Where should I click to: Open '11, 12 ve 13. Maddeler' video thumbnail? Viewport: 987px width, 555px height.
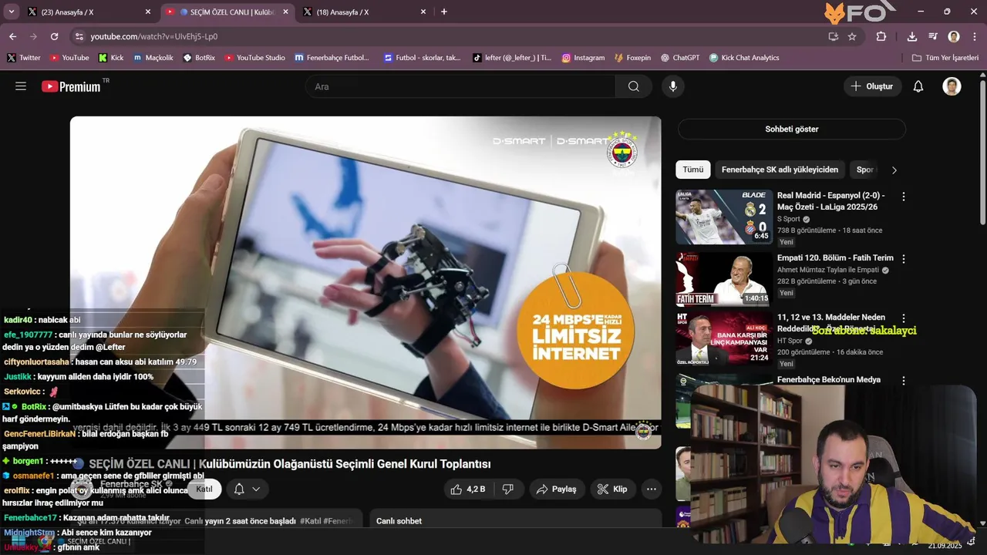(724, 338)
